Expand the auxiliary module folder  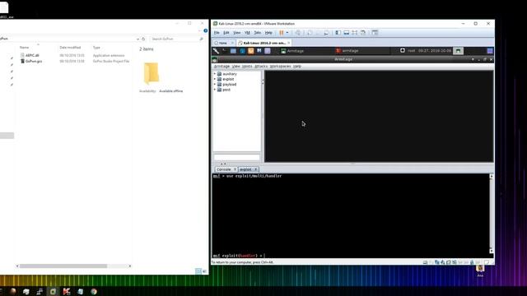click(215, 73)
